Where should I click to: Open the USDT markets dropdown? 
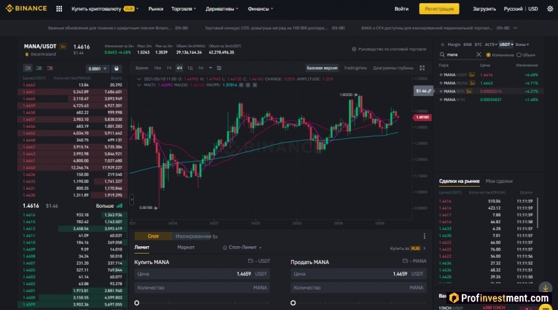point(506,45)
